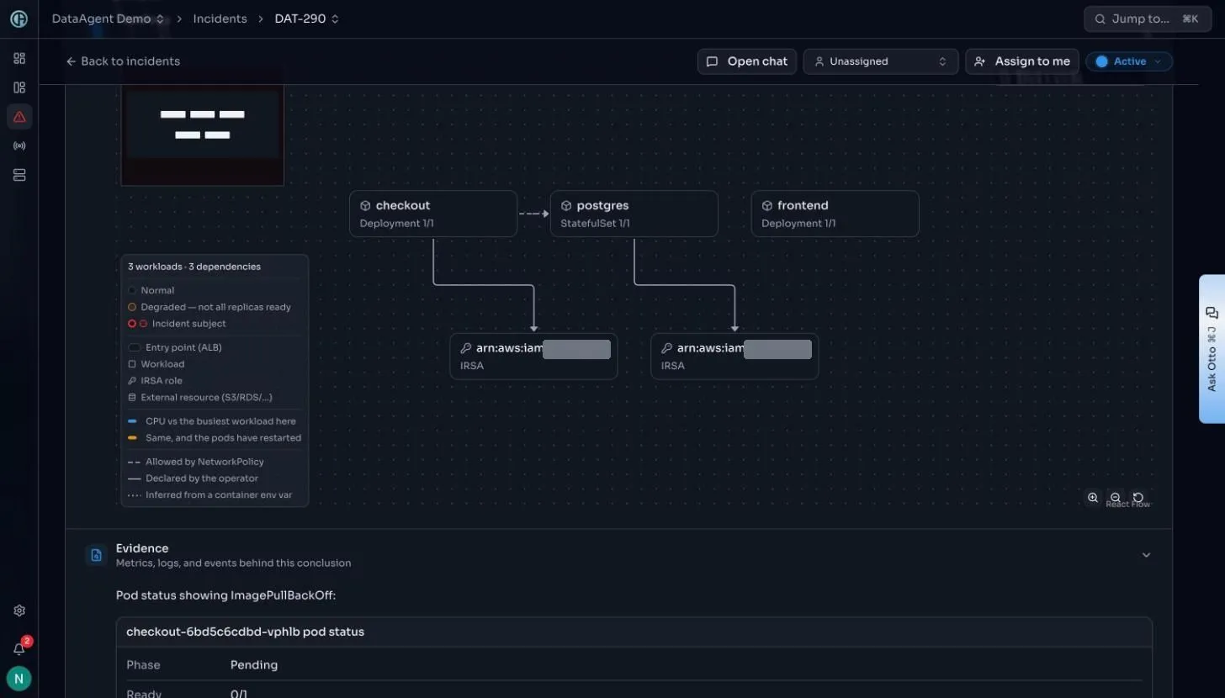Open the Ask Otto side tab
The width and height of the screenshot is (1225, 698).
(x=1212, y=349)
